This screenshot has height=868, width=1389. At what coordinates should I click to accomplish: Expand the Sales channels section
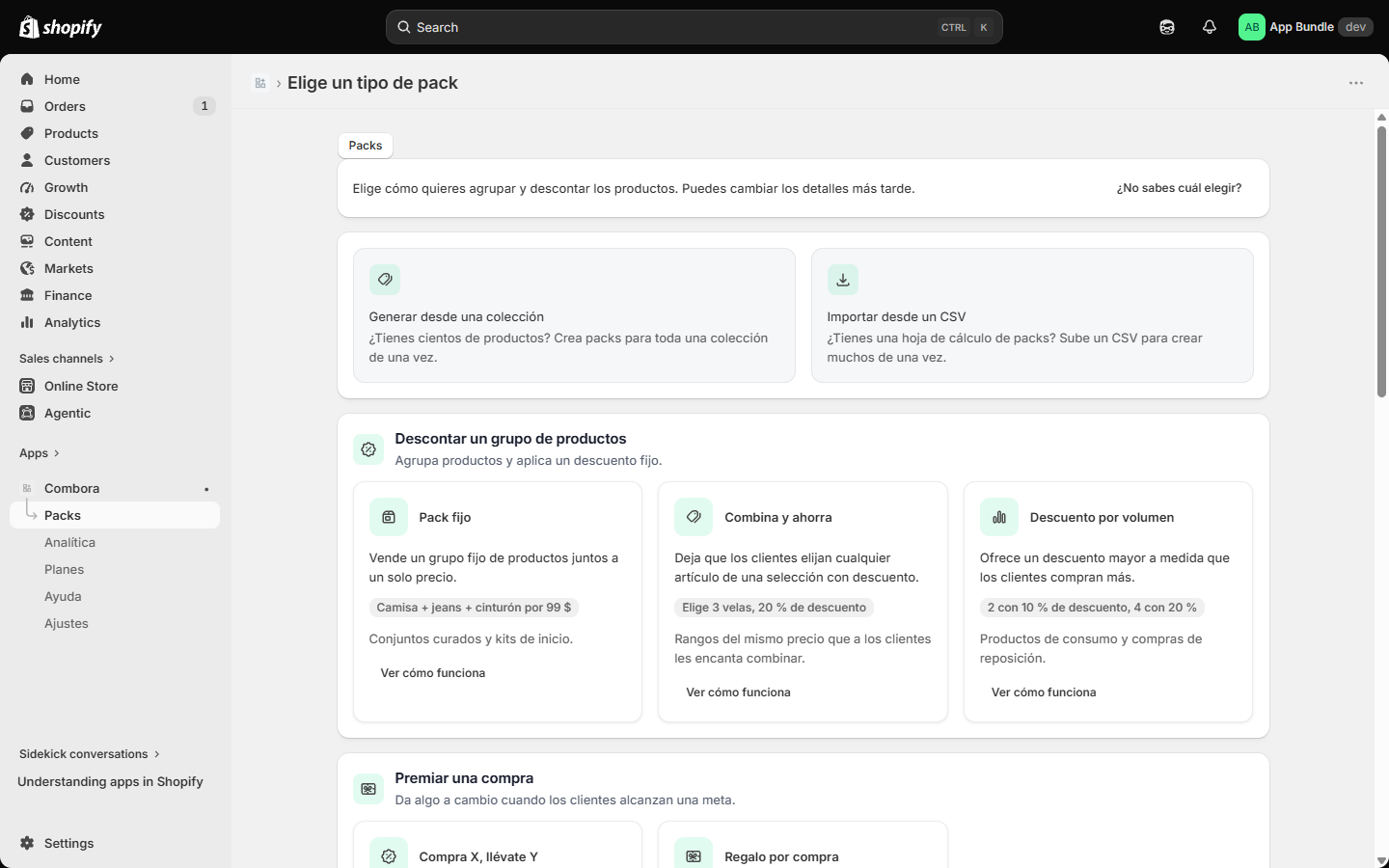click(67, 359)
